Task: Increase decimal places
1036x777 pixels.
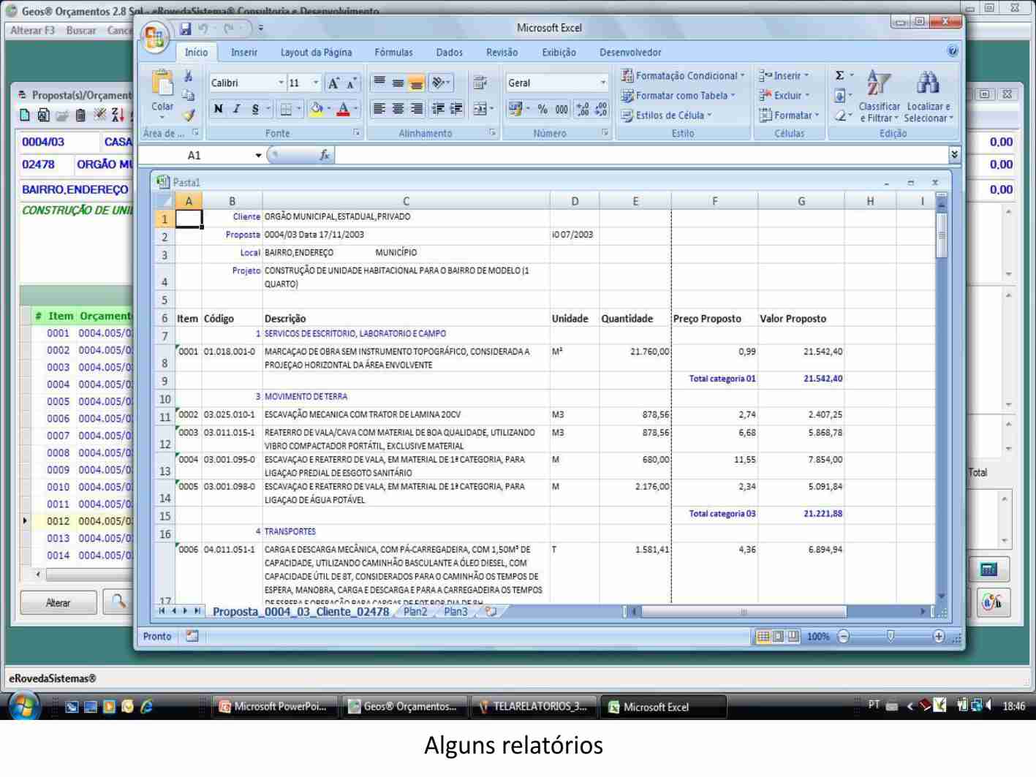Action: click(583, 109)
